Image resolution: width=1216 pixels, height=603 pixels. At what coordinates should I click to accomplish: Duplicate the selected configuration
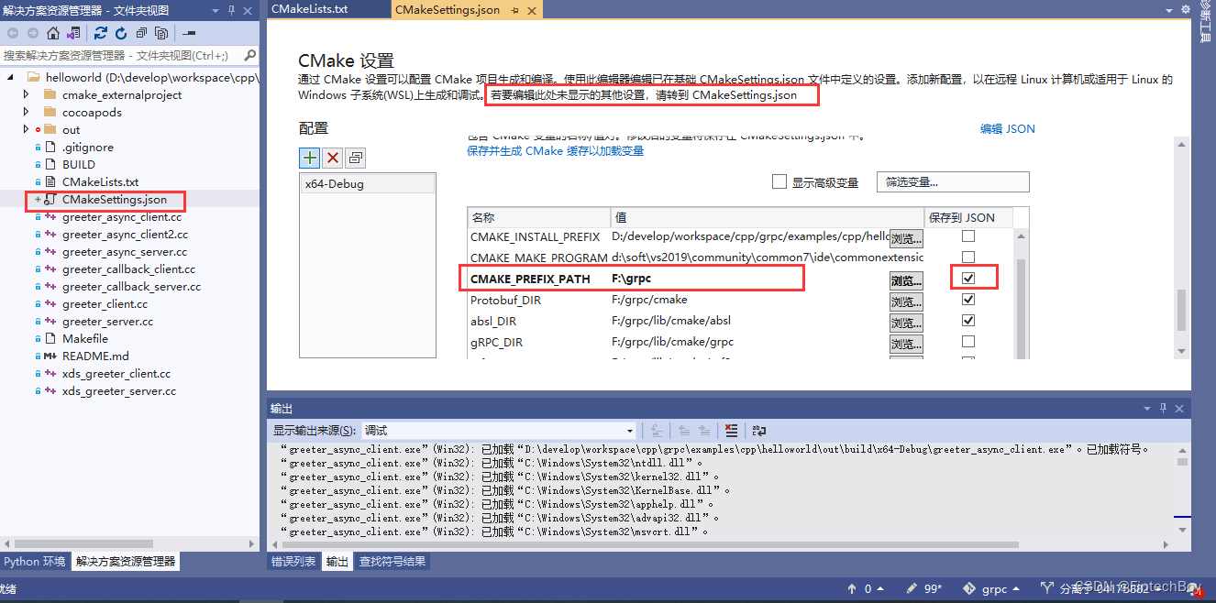[356, 158]
